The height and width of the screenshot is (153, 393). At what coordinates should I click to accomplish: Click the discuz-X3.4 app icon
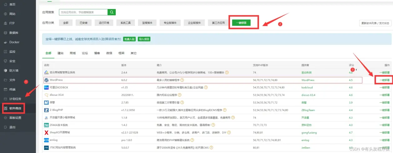click(46, 95)
